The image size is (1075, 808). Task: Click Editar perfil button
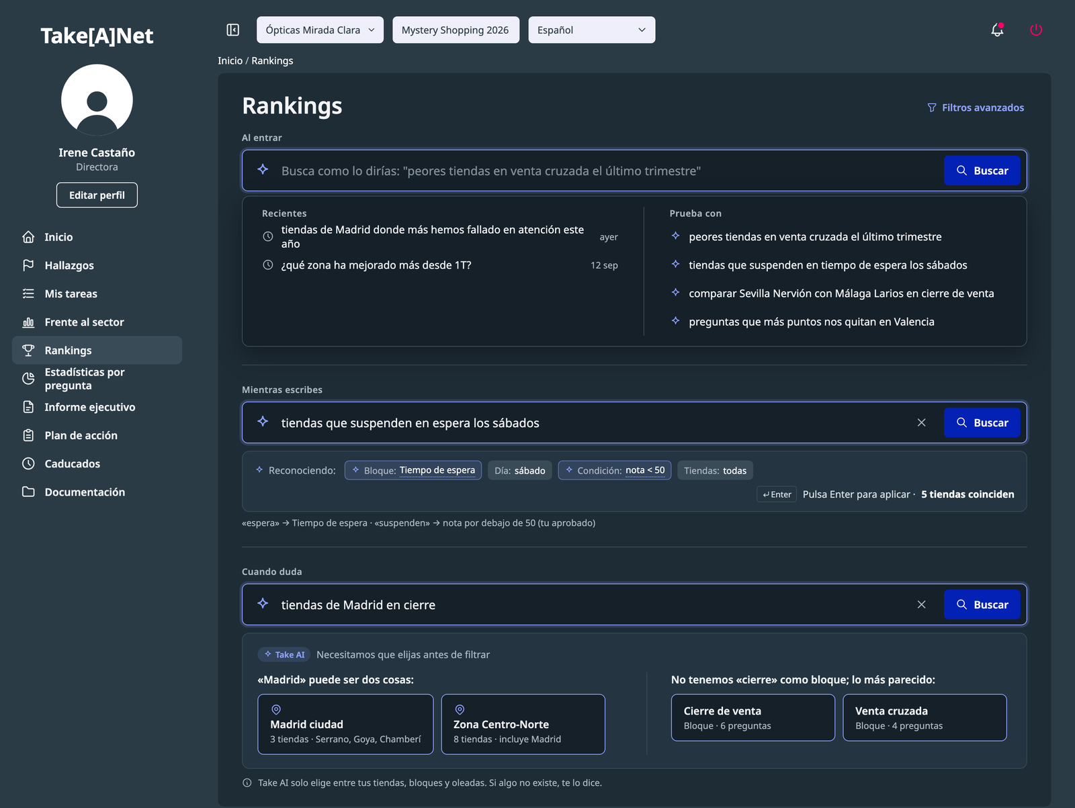pos(97,195)
